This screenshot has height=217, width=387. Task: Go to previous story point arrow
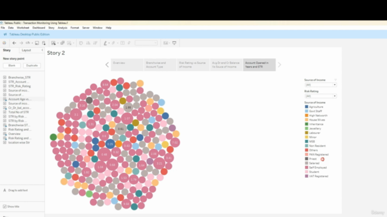click(x=107, y=64)
